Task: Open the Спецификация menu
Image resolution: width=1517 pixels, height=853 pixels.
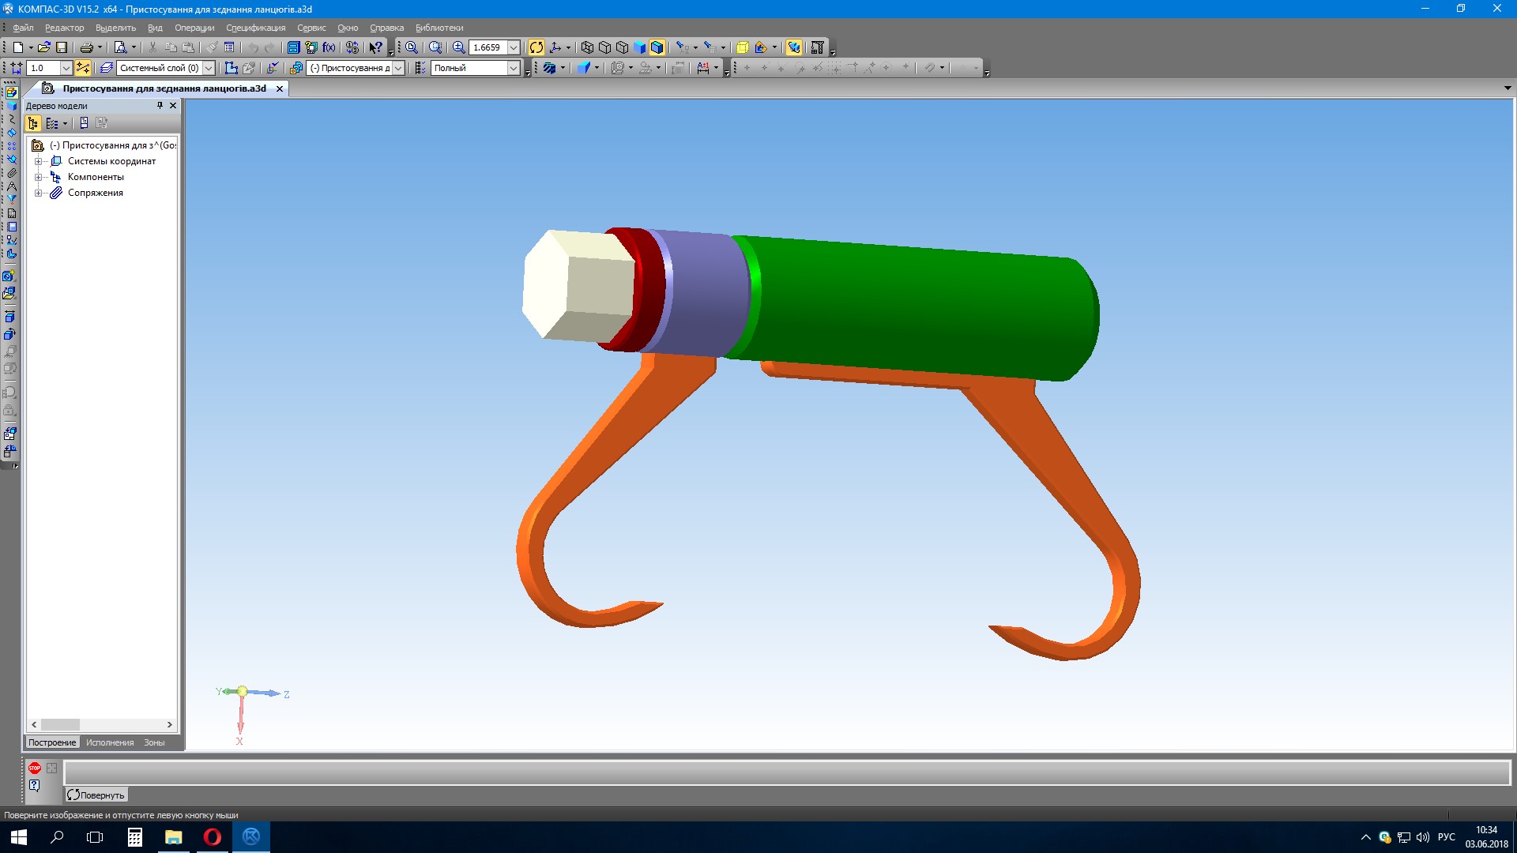Action: (255, 28)
